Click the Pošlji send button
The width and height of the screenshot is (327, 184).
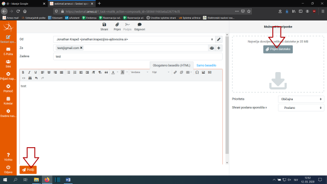pos(28,170)
